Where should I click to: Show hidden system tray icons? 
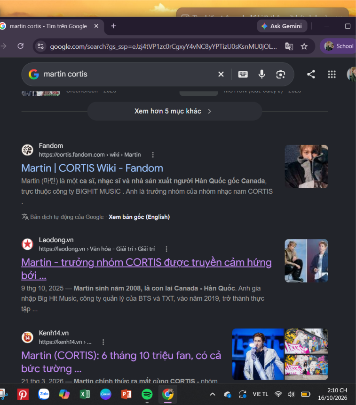[212, 394]
